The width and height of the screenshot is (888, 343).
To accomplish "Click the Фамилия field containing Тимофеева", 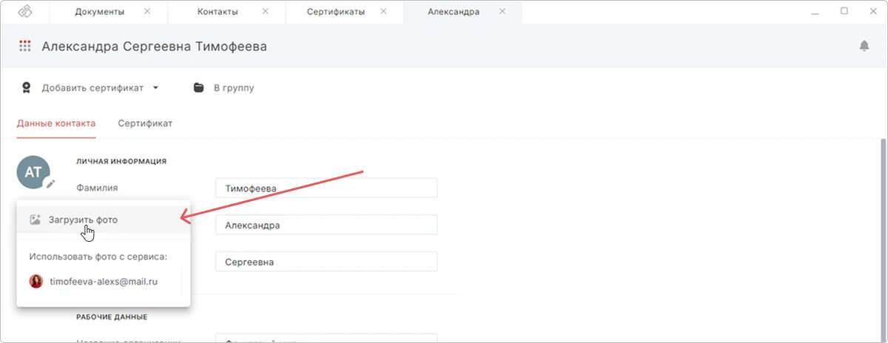I will [326, 188].
